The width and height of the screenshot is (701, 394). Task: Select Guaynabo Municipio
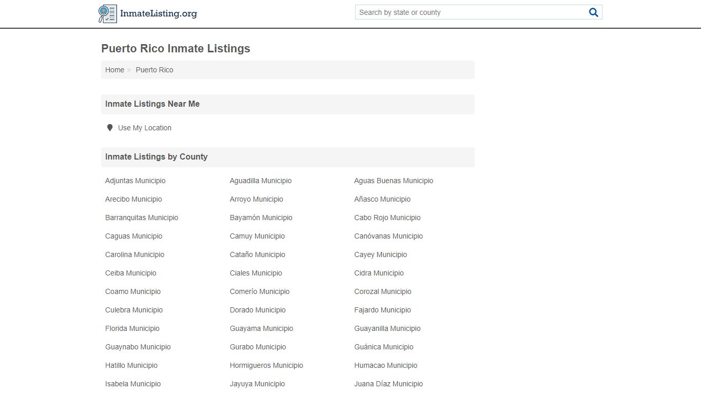point(138,347)
